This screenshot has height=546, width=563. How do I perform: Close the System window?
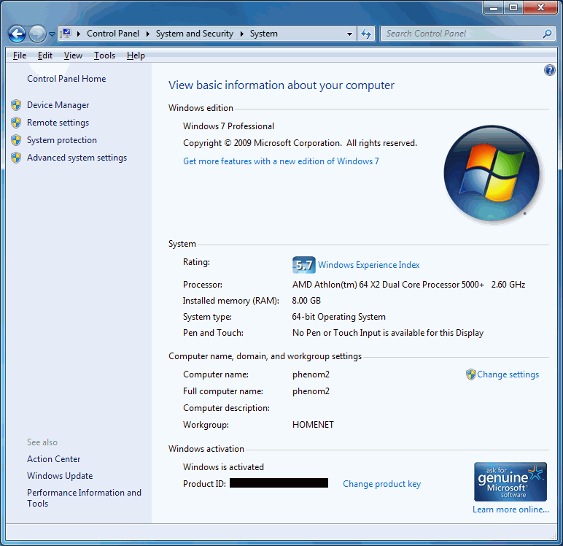point(541,7)
